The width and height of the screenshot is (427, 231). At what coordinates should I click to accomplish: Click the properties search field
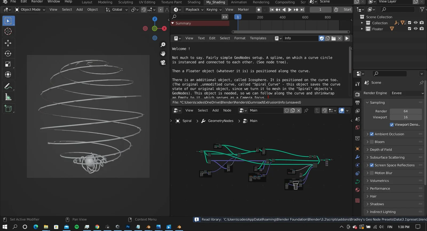[389, 74]
